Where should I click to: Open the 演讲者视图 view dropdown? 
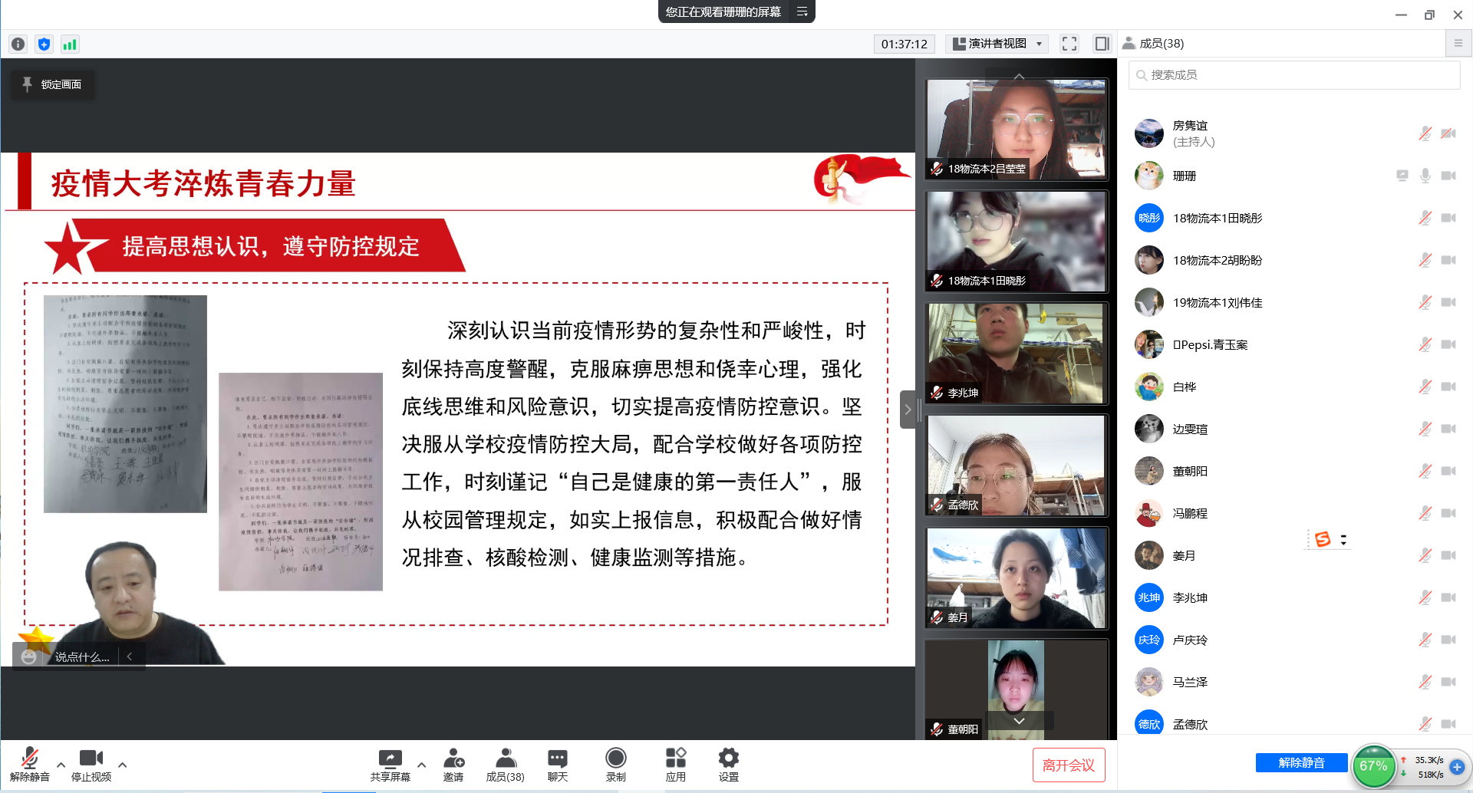[x=997, y=44]
